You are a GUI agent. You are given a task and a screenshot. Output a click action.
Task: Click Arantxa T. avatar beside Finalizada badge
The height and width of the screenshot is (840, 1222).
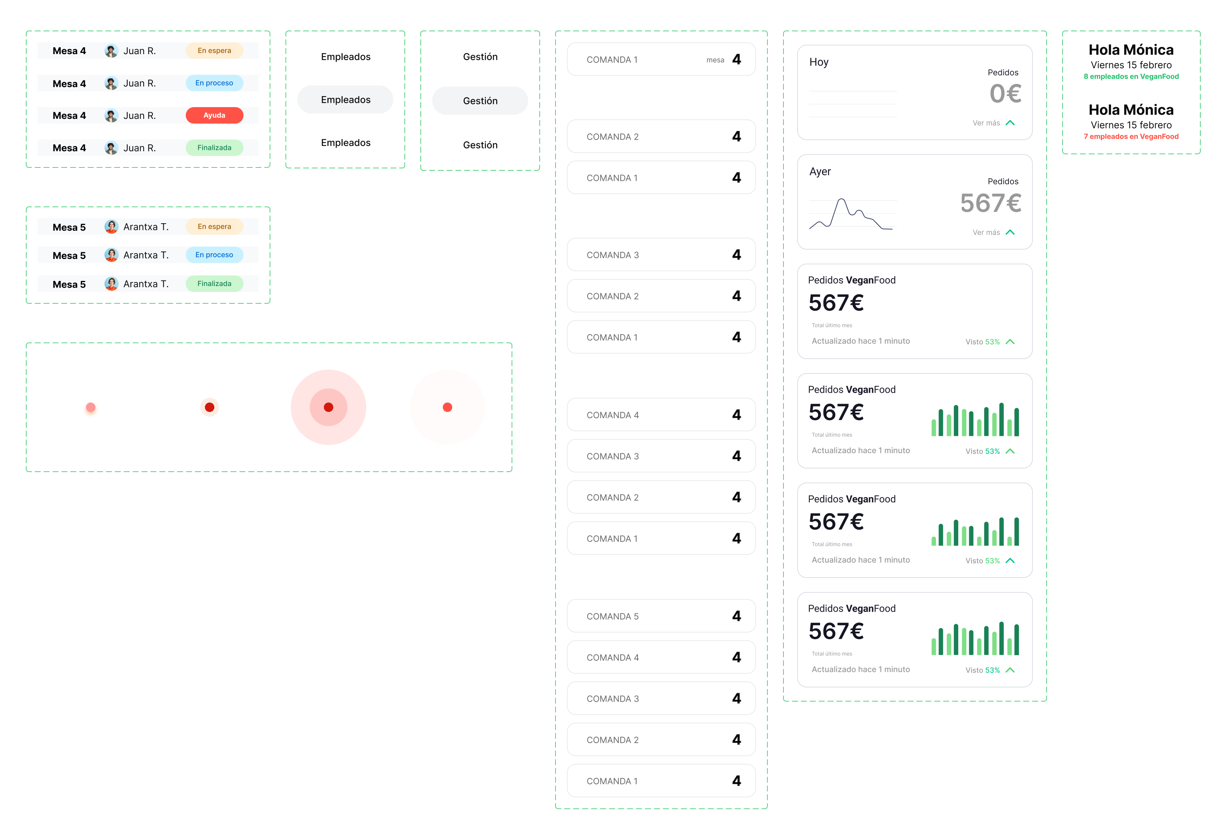coord(111,284)
